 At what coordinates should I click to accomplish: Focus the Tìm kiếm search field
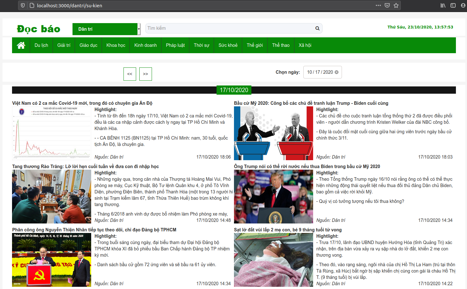tap(230, 28)
